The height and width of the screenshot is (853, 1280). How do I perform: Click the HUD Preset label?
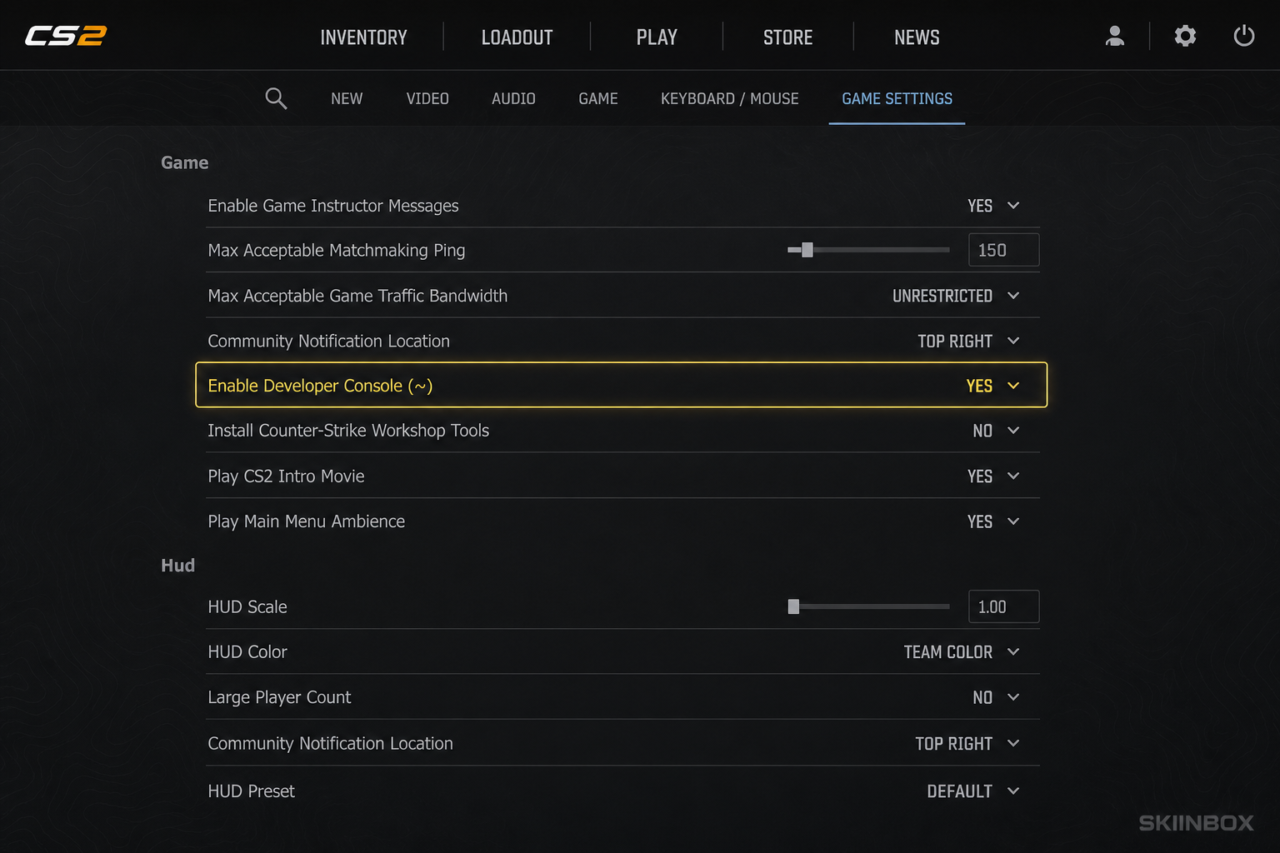point(251,791)
